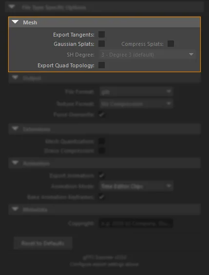The image size is (209, 275).
Task: Collapse the Output section
Action: 15,78
